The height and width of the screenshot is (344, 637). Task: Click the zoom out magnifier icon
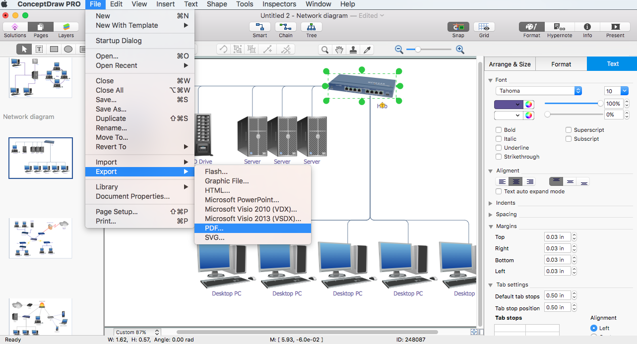coord(399,49)
